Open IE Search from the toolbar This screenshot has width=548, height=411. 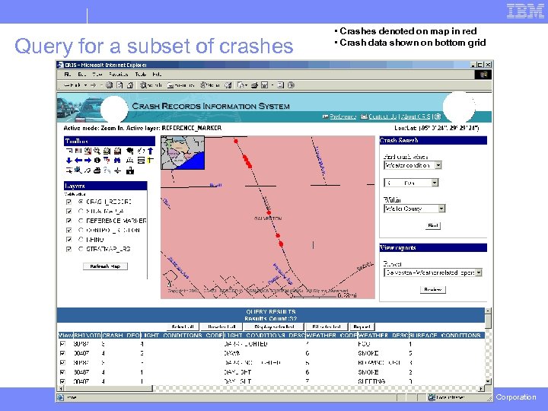coord(150,85)
